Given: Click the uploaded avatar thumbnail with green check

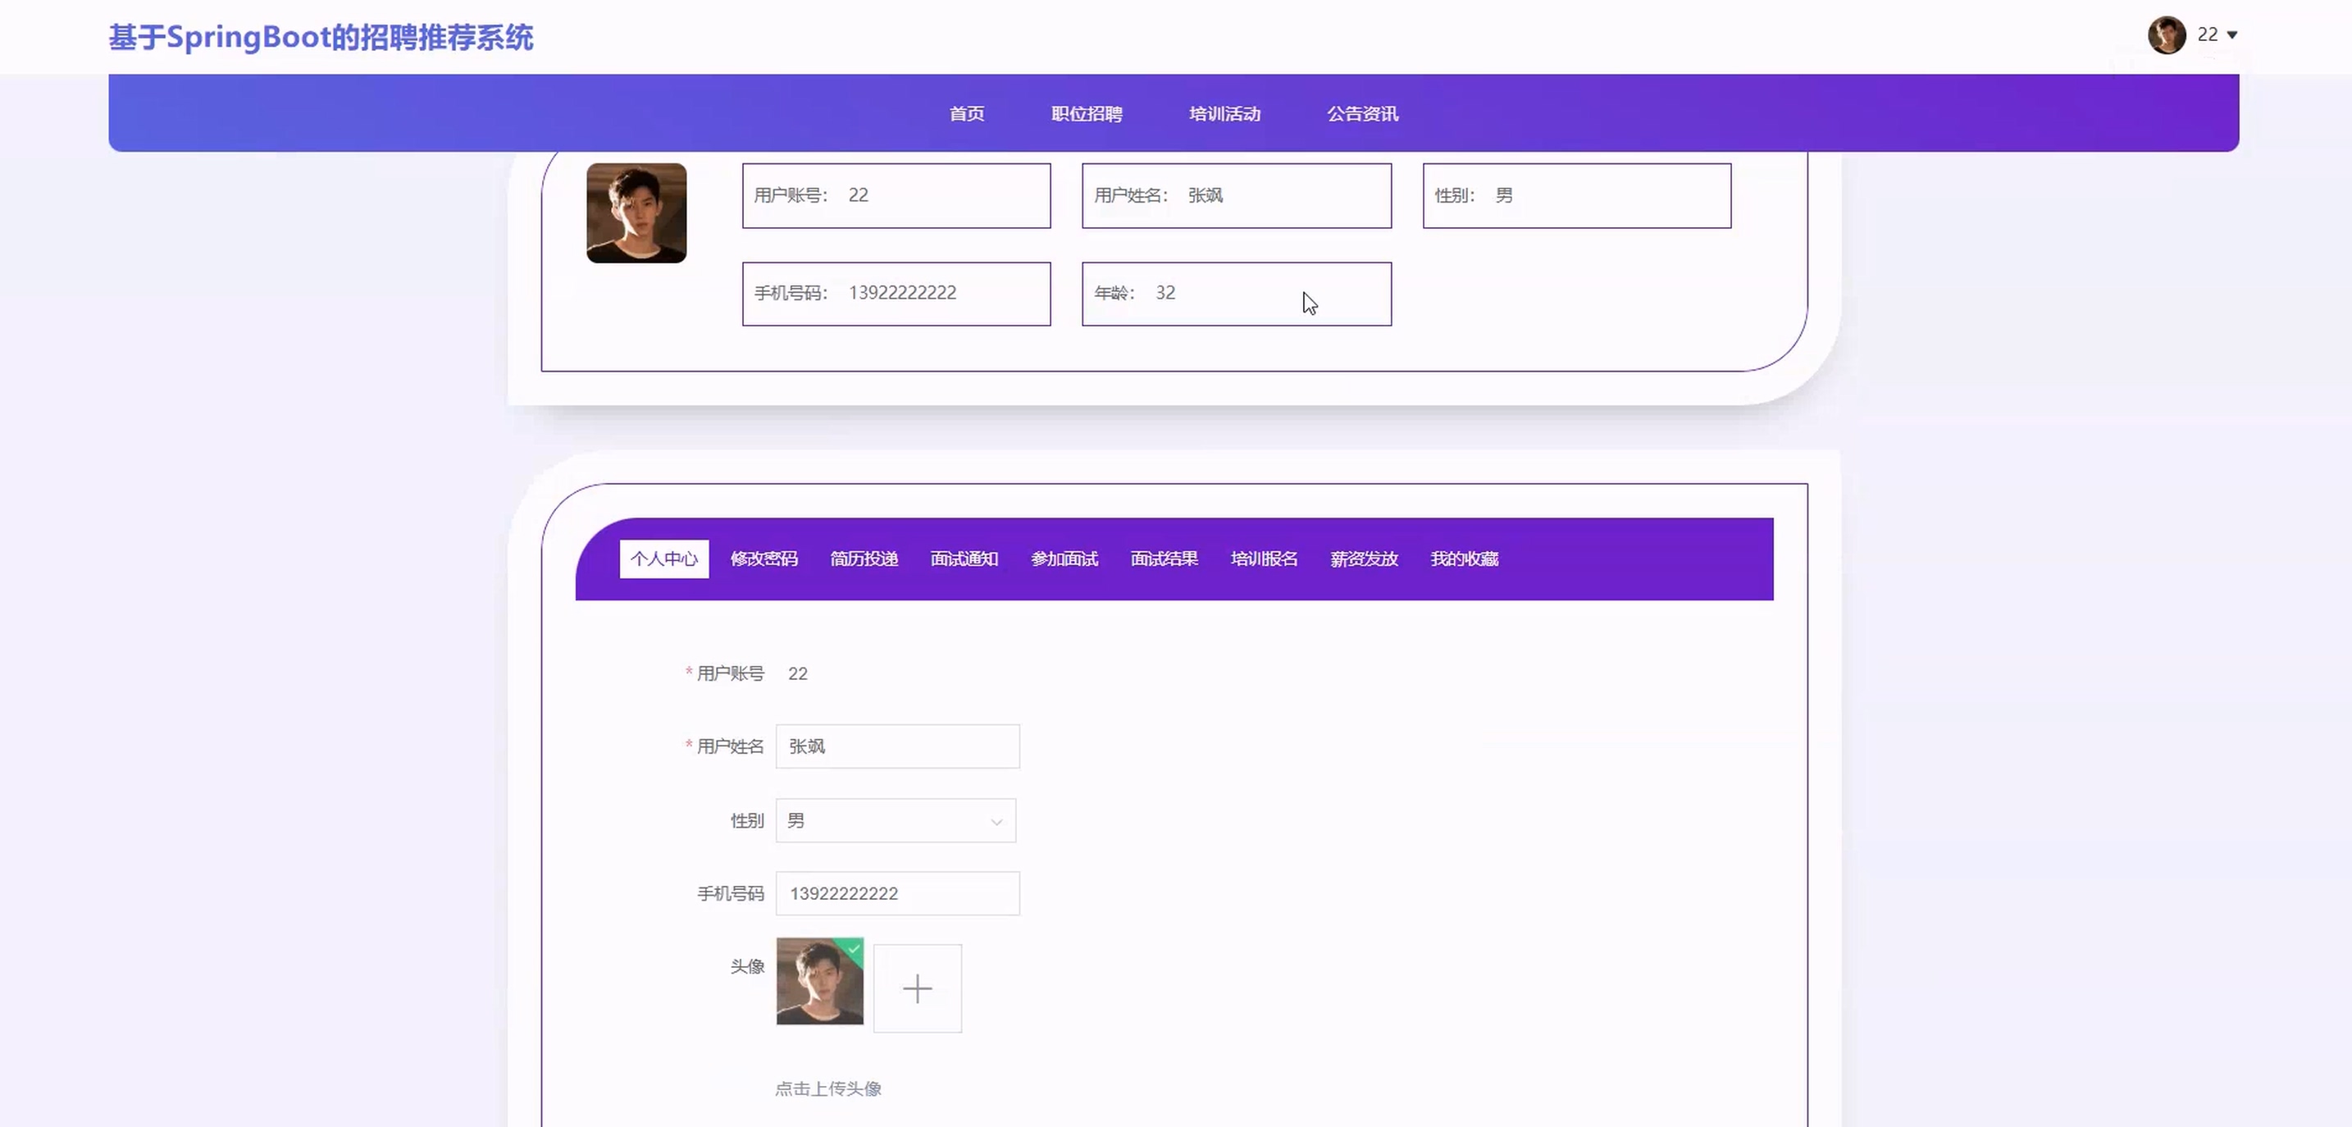Looking at the screenshot, I should point(819,981).
